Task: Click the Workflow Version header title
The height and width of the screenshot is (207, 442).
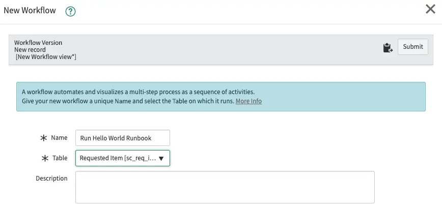Action: pyautogui.click(x=38, y=43)
